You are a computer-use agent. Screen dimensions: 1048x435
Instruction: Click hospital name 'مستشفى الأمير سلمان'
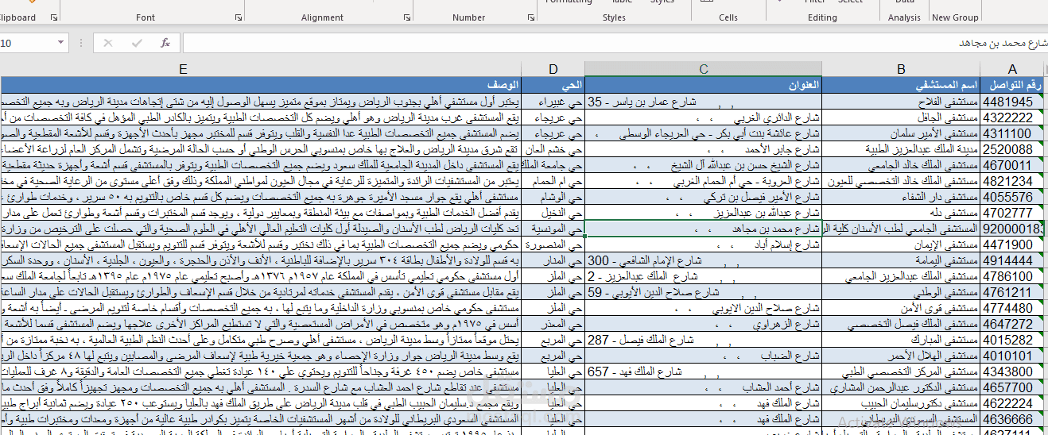coord(934,133)
